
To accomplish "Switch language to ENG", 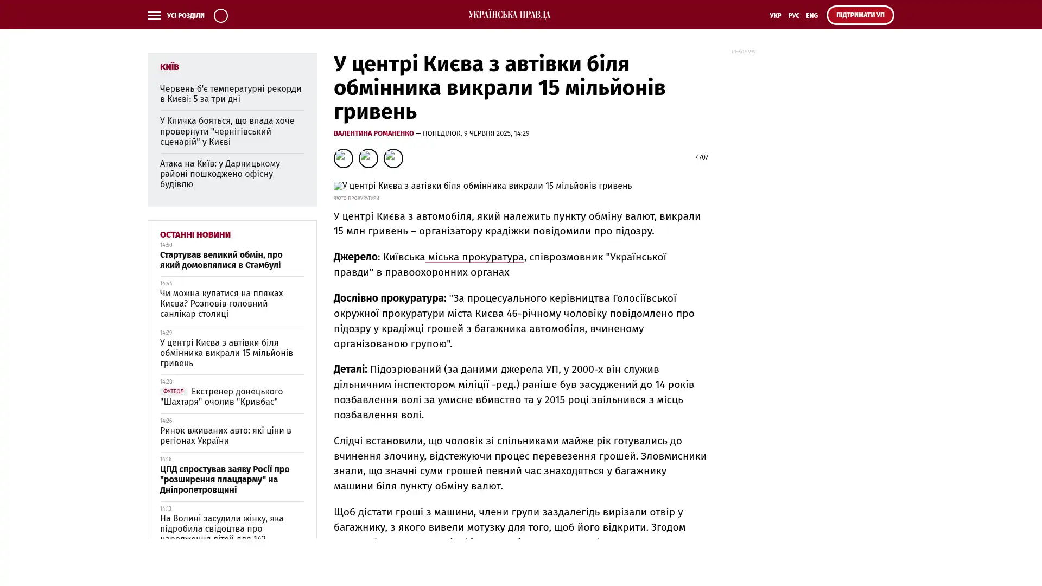I will click(811, 16).
